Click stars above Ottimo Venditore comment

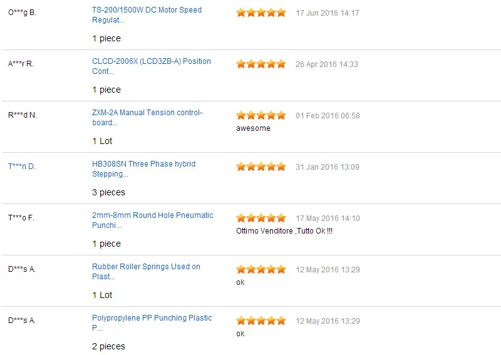pos(261,218)
